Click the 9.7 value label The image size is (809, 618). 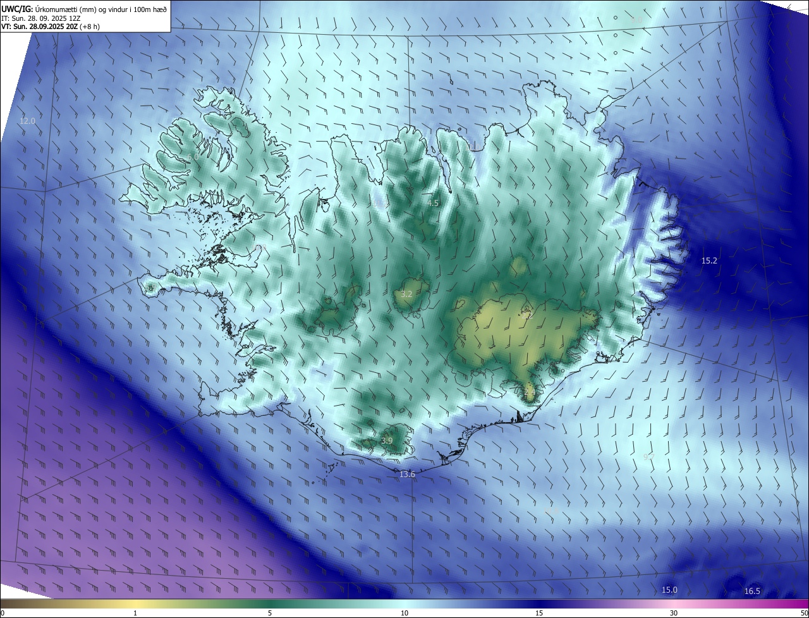tap(648, 456)
